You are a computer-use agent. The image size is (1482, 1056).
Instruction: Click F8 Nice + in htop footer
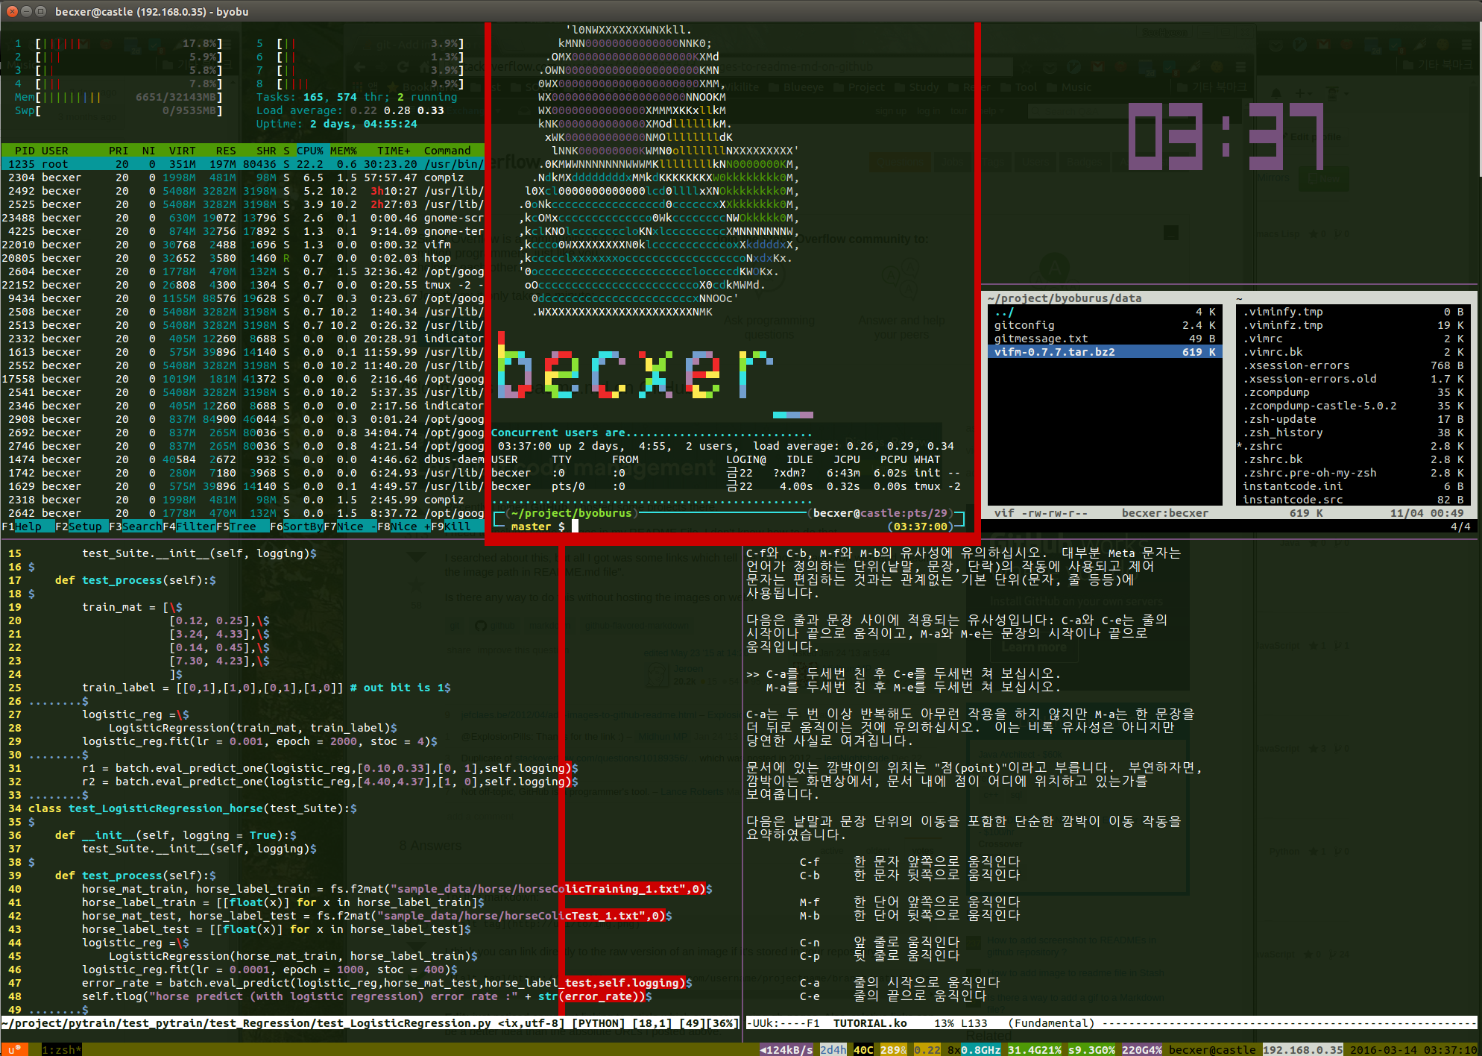click(405, 527)
